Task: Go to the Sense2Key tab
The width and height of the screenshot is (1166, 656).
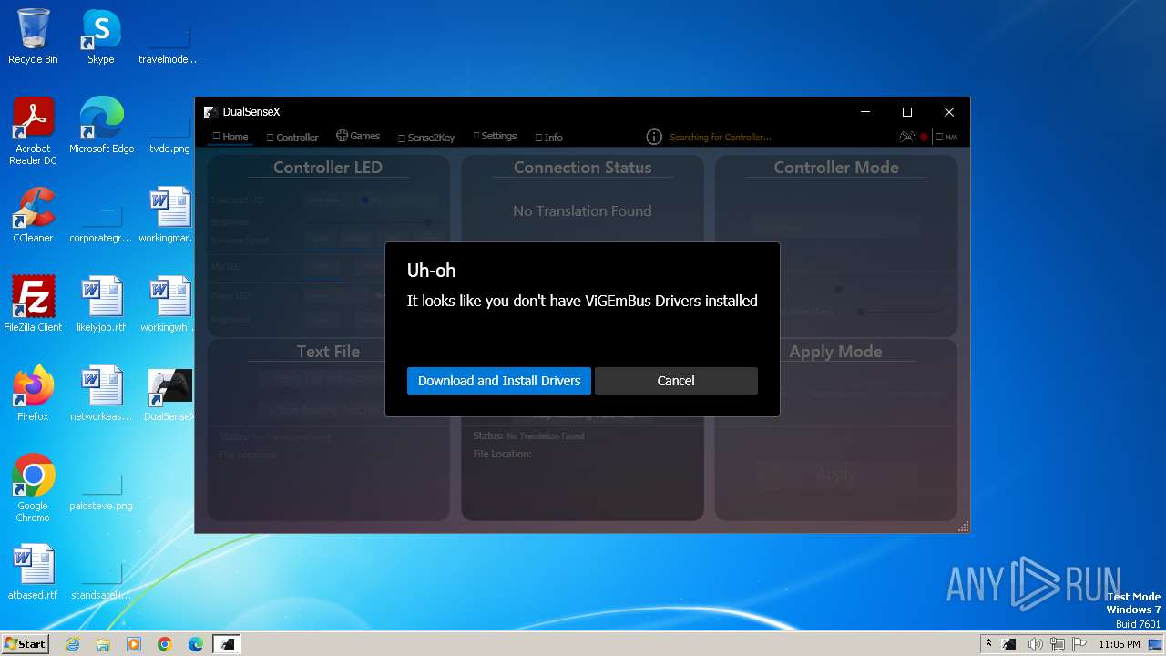Action: tap(426, 138)
